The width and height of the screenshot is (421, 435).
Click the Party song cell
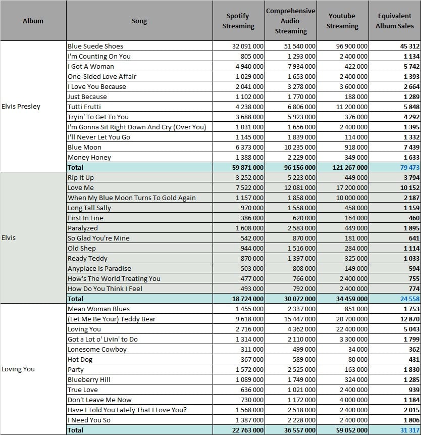[139, 369]
